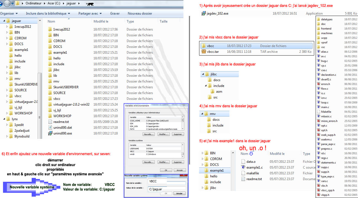Select the unins000.exe installer icon
This screenshot has width=358, height=198.
(50, 133)
